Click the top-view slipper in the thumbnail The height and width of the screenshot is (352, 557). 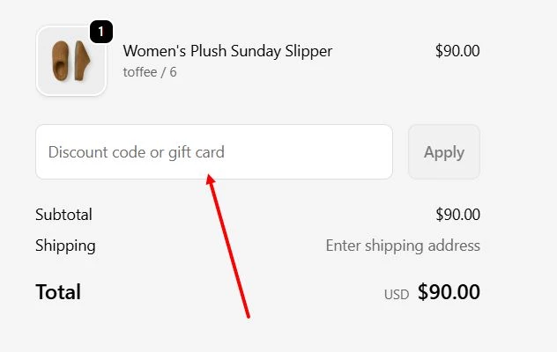coord(62,60)
